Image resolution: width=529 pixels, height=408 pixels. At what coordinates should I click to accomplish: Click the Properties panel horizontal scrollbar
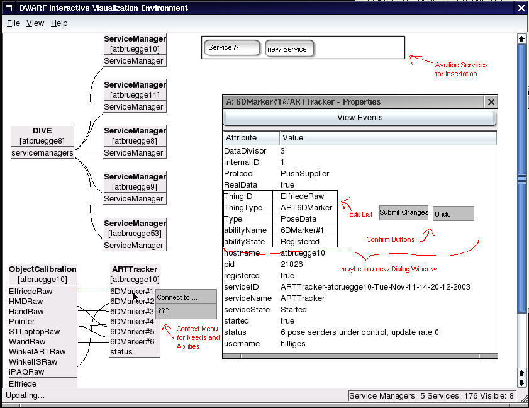pyautogui.click(x=360, y=356)
